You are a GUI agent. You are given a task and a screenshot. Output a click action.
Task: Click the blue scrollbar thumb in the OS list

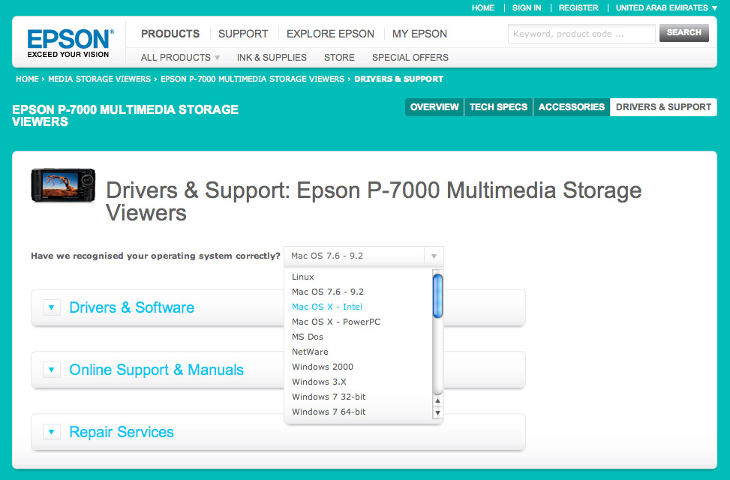[x=437, y=295]
